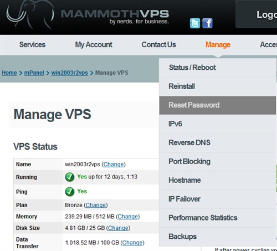Viewport: 277px width, 251px height.
Task: Open win2003r2vps breadcrumb link
Action: pyautogui.click(x=69, y=73)
